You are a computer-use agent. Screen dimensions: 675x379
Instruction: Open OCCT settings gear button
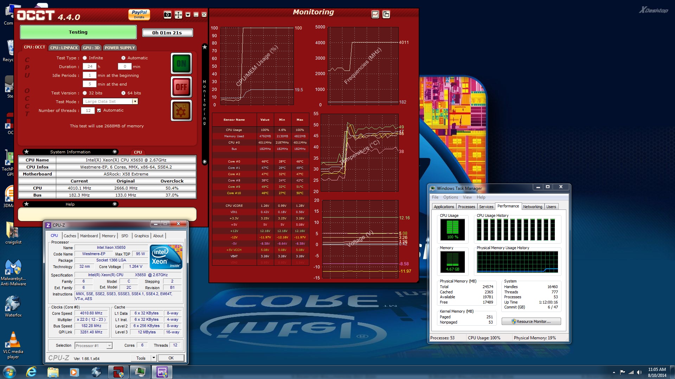(x=181, y=111)
